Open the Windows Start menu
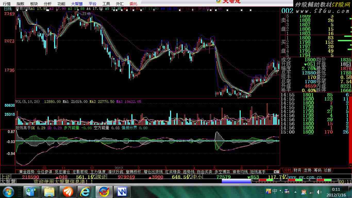Screen dimensions: 352x198 tap(9, 192)
